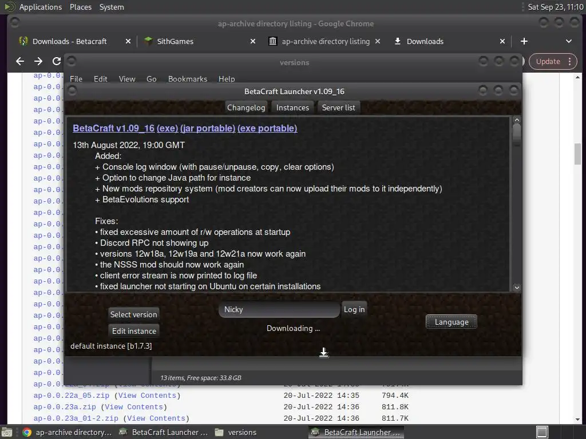This screenshot has height=439, width=586.
Task: Switch to ap-archive directory Chrome taskbar item
Action: pyautogui.click(x=68, y=432)
